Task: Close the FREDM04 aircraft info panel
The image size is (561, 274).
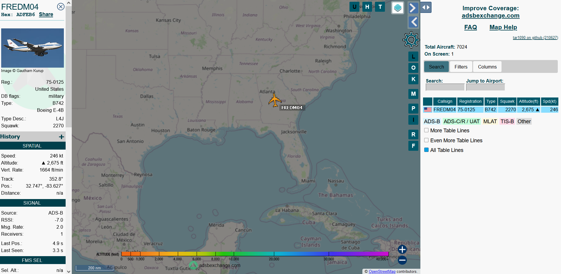Action: (x=61, y=6)
